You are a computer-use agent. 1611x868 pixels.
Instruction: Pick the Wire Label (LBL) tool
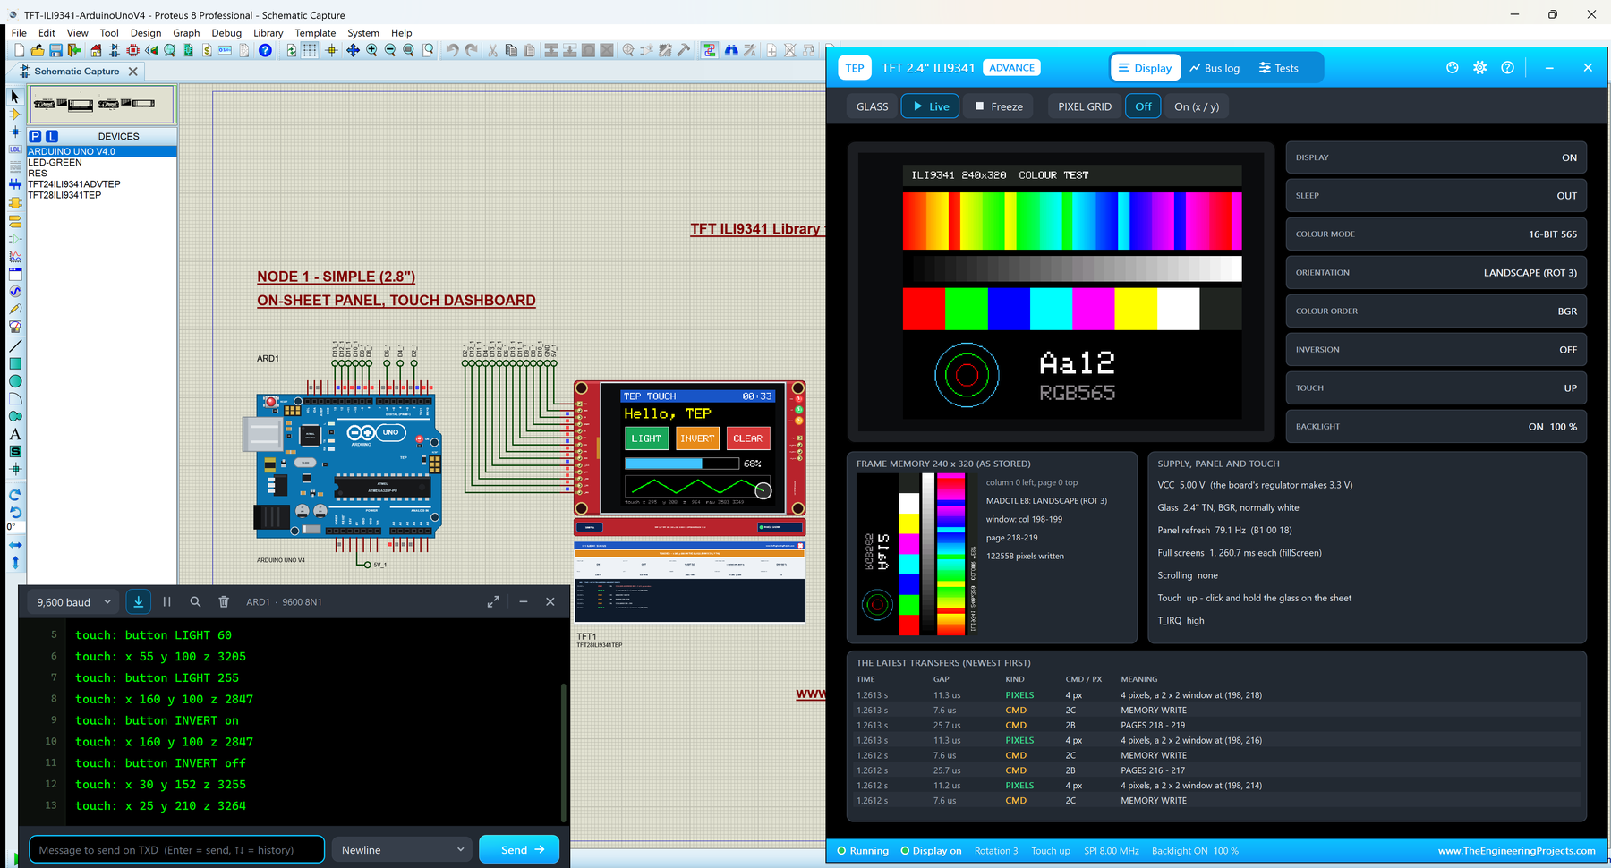tap(14, 149)
